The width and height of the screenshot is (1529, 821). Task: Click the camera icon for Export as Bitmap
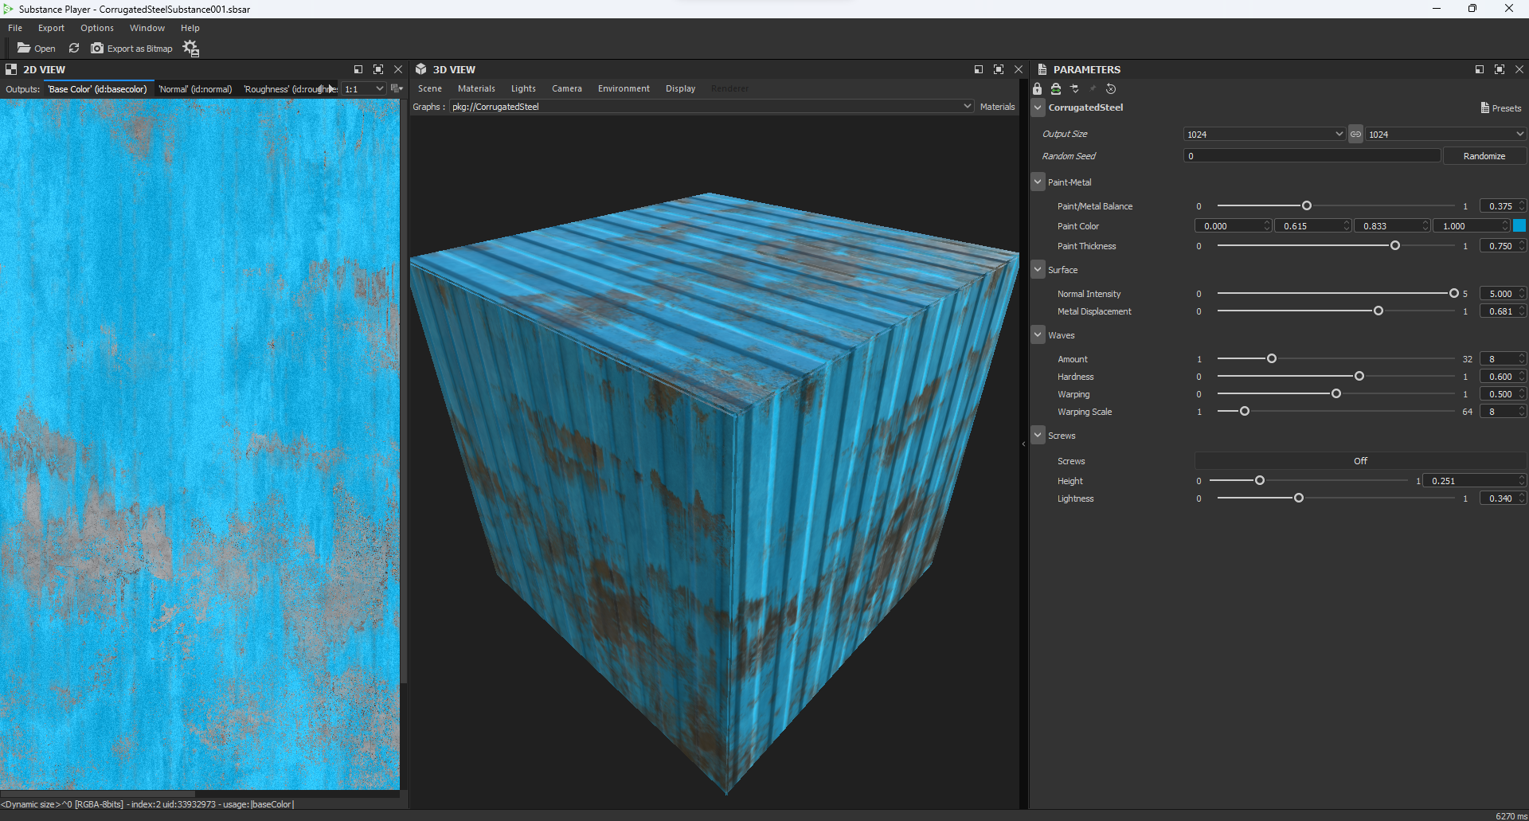tap(97, 49)
